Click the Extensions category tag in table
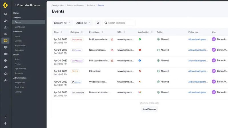228x128 pixels. pyautogui.click(x=78, y=92)
